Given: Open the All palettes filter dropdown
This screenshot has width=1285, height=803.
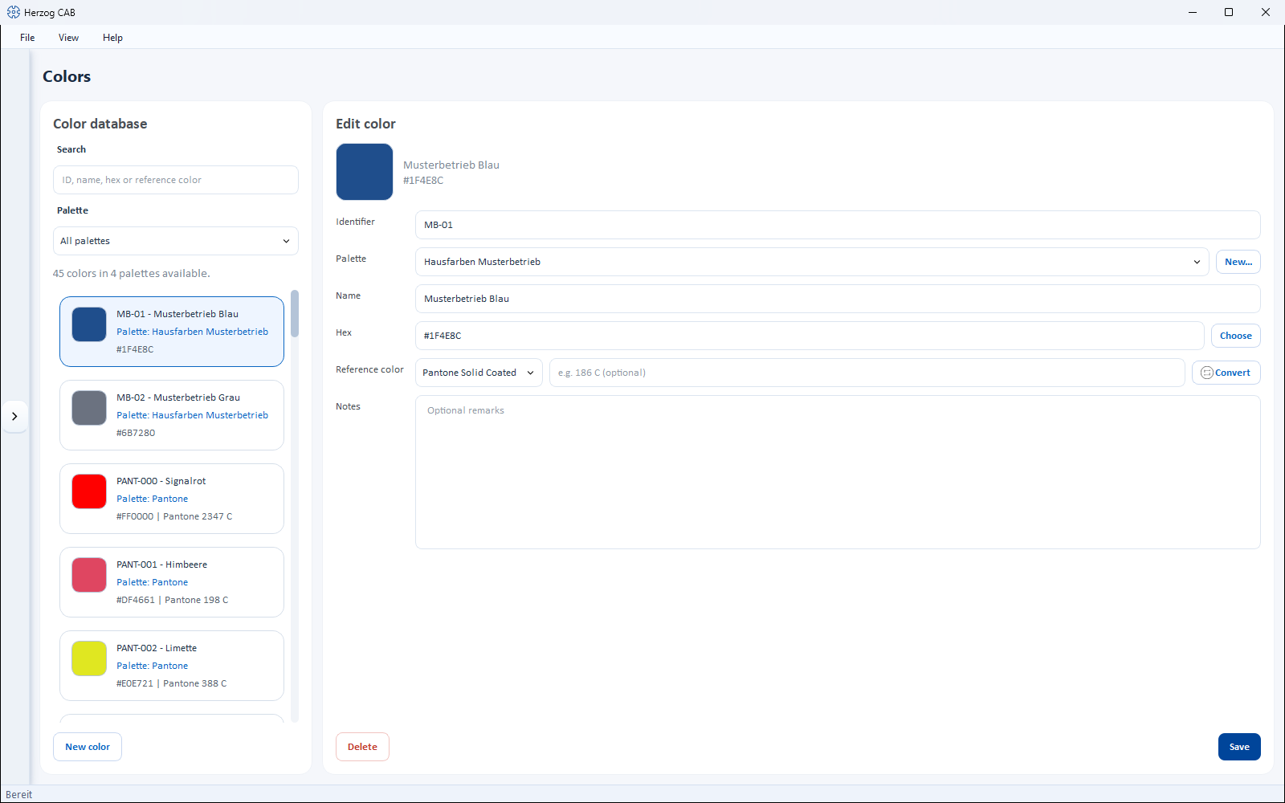Looking at the screenshot, I should click(175, 241).
